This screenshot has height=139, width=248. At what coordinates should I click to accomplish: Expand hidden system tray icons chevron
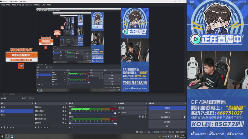point(159,137)
